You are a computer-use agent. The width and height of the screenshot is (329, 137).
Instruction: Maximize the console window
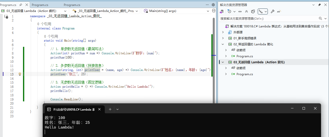(303, 108)
